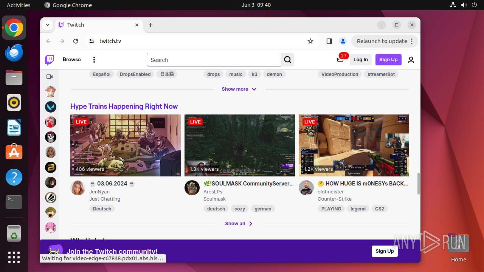Click the header Sign Up button
The width and height of the screenshot is (484, 272).
[388, 60]
